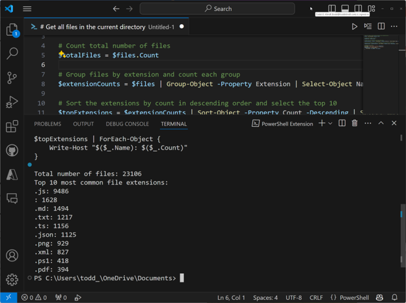
Task: Change line ending via CRLF
Action: click(316, 298)
